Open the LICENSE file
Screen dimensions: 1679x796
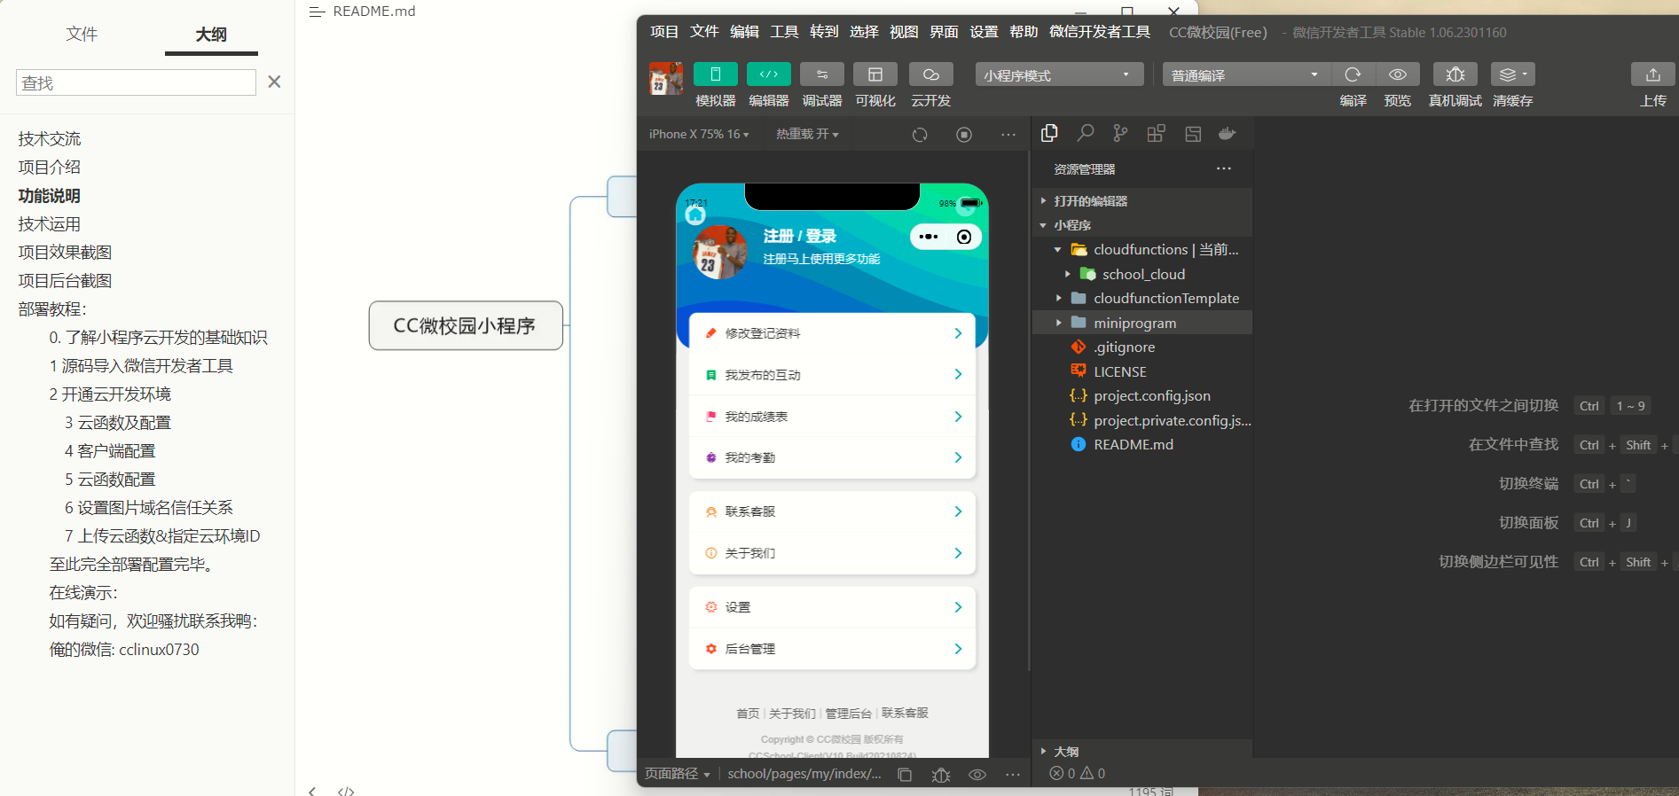click(1142, 371)
